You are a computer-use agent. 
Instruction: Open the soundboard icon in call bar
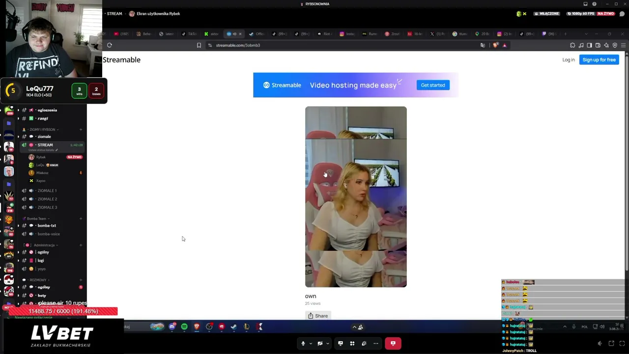364,343
